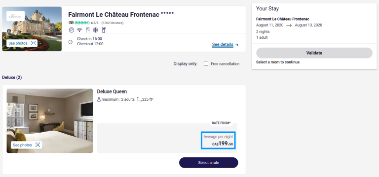This screenshot has width=379, height=177.
Task: Click the parking amenity icon
Action: [71, 30]
